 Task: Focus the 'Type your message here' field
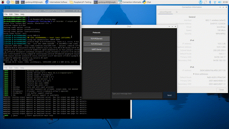point(137,95)
